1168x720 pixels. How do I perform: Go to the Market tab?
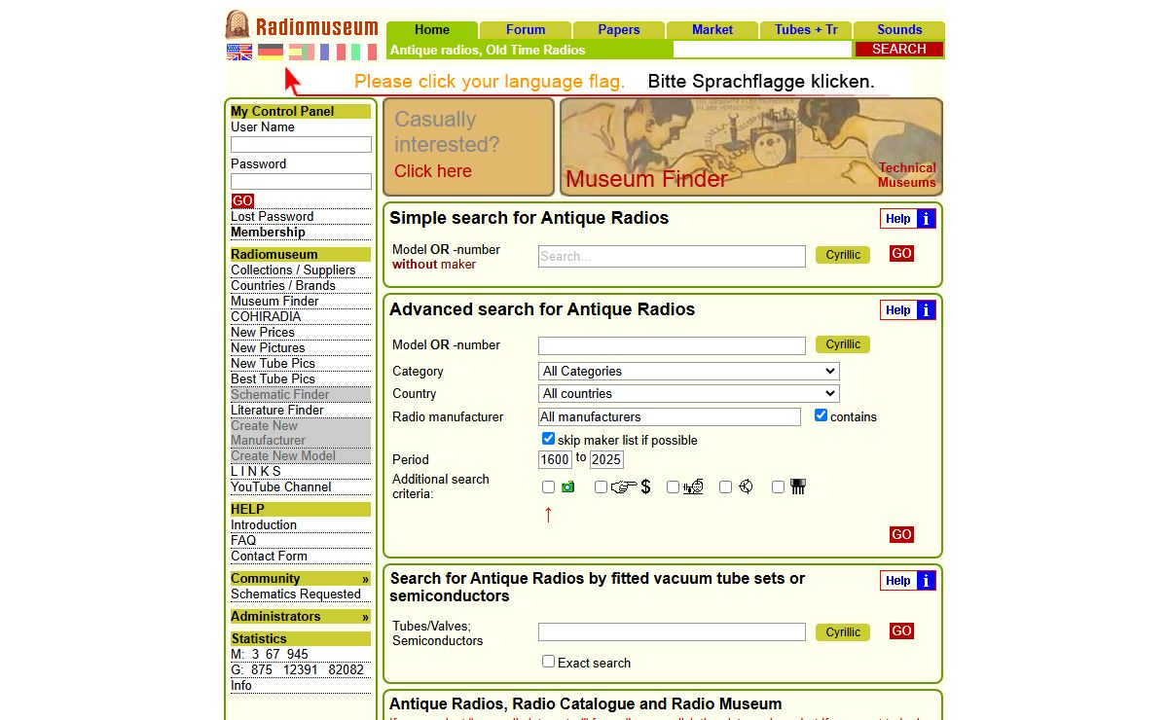(x=712, y=30)
